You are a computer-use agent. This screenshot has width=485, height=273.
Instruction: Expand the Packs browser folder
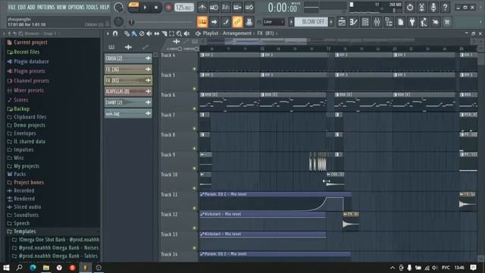click(x=20, y=174)
